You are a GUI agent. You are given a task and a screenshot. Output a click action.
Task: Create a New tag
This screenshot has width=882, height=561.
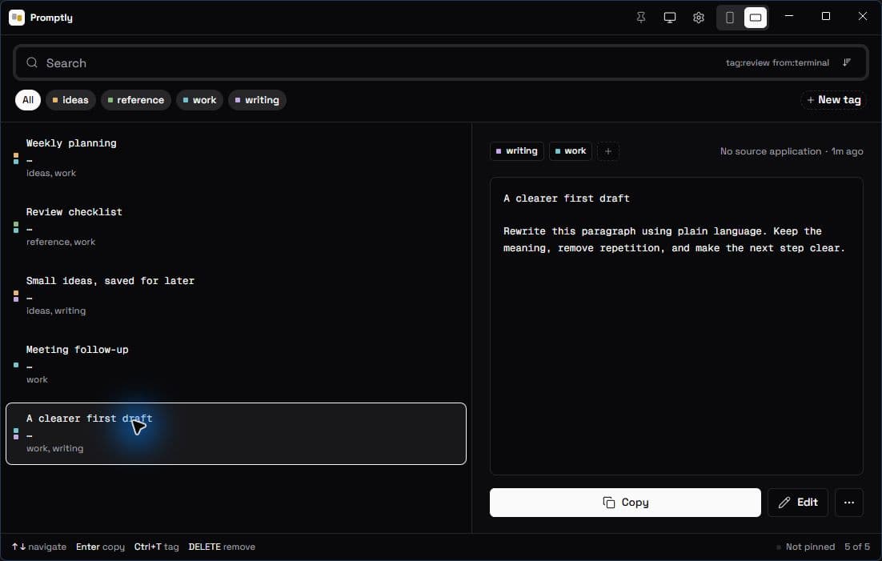(x=834, y=99)
